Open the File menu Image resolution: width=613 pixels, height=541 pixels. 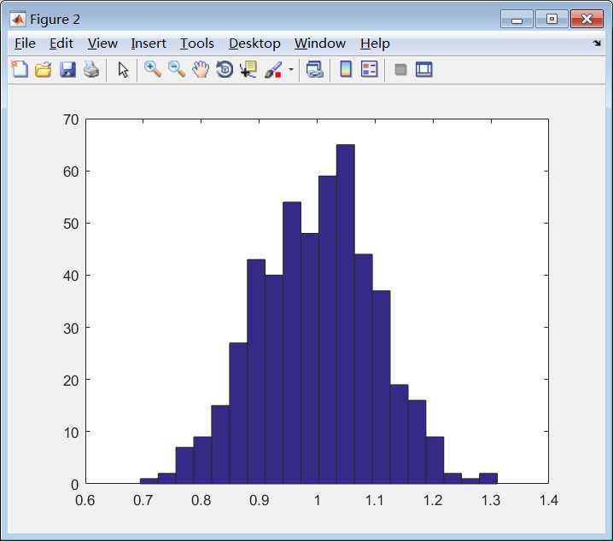[x=25, y=44]
